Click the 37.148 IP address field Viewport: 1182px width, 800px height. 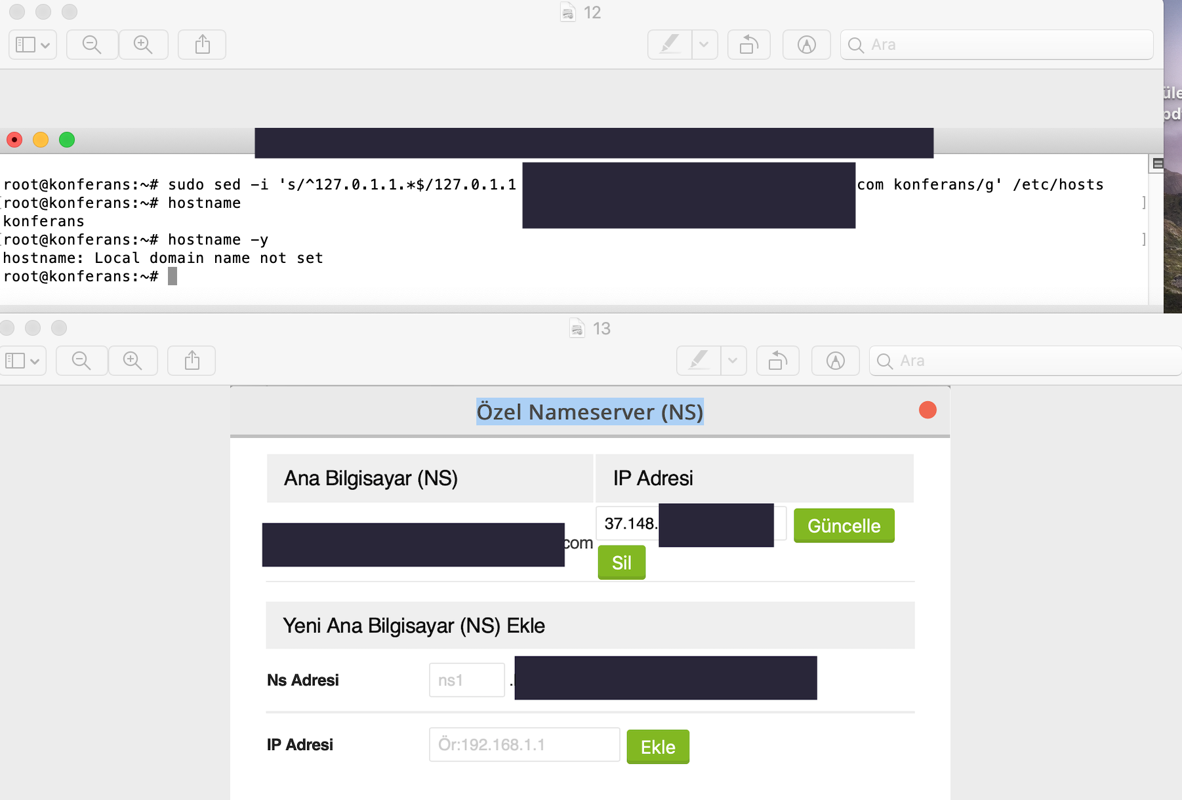point(691,523)
